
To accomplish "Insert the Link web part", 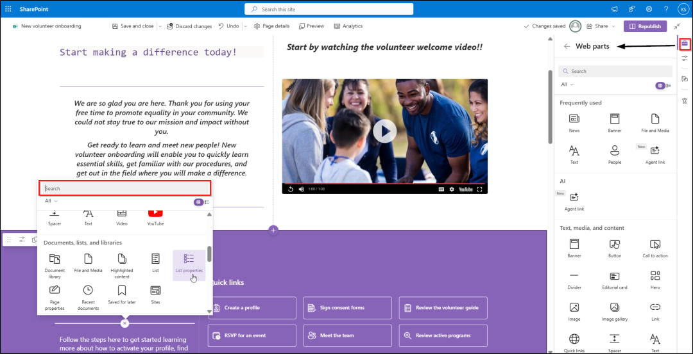I will pyautogui.click(x=655, y=312).
